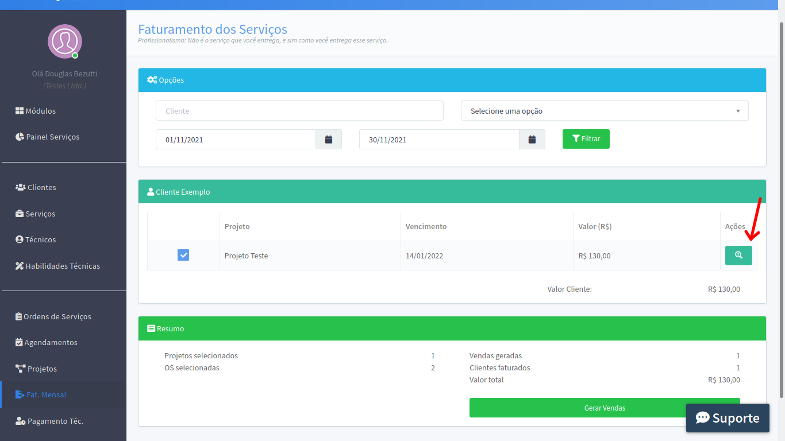
Task: Open Painel Serviços from the sidebar
Action: (52, 137)
